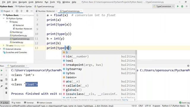Image resolution: width=190 pixels, height=107 pixels.
Task: Open completion popup options three-dot menu
Action: pyautogui.click(x=135, y=100)
